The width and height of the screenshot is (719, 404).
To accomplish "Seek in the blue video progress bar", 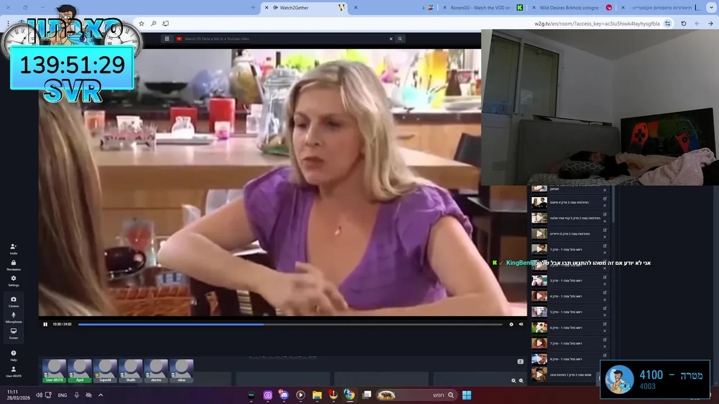I will [290, 324].
